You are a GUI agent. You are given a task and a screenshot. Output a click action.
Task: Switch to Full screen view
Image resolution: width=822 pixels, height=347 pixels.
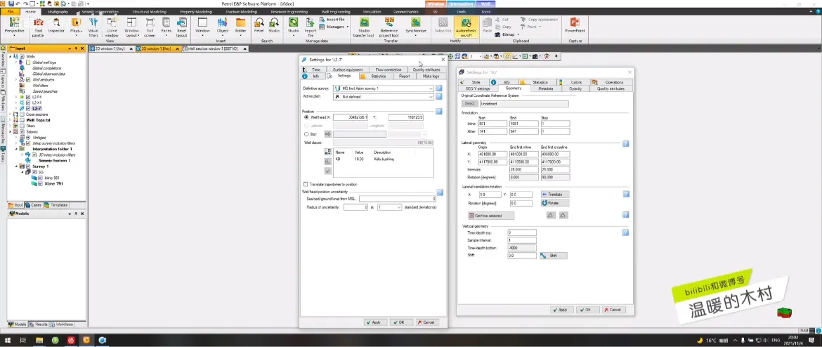click(x=150, y=27)
